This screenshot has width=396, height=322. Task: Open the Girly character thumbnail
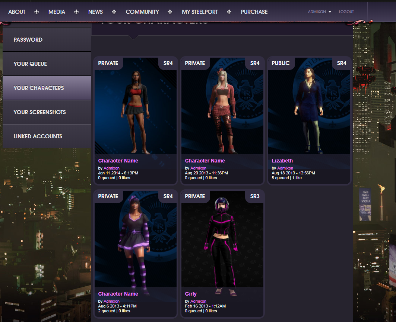pyautogui.click(x=222, y=239)
